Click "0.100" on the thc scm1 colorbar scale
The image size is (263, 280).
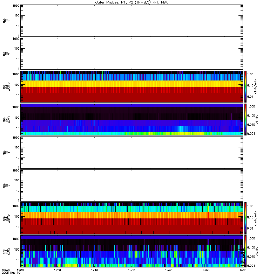(x=251, y=247)
